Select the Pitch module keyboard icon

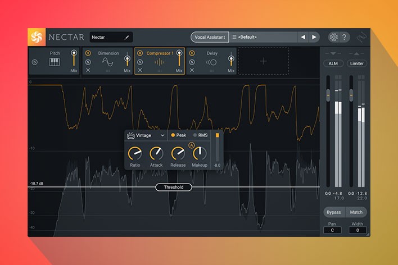click(x=55, y=62)
